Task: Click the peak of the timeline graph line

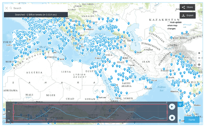Action: (121, 105)
